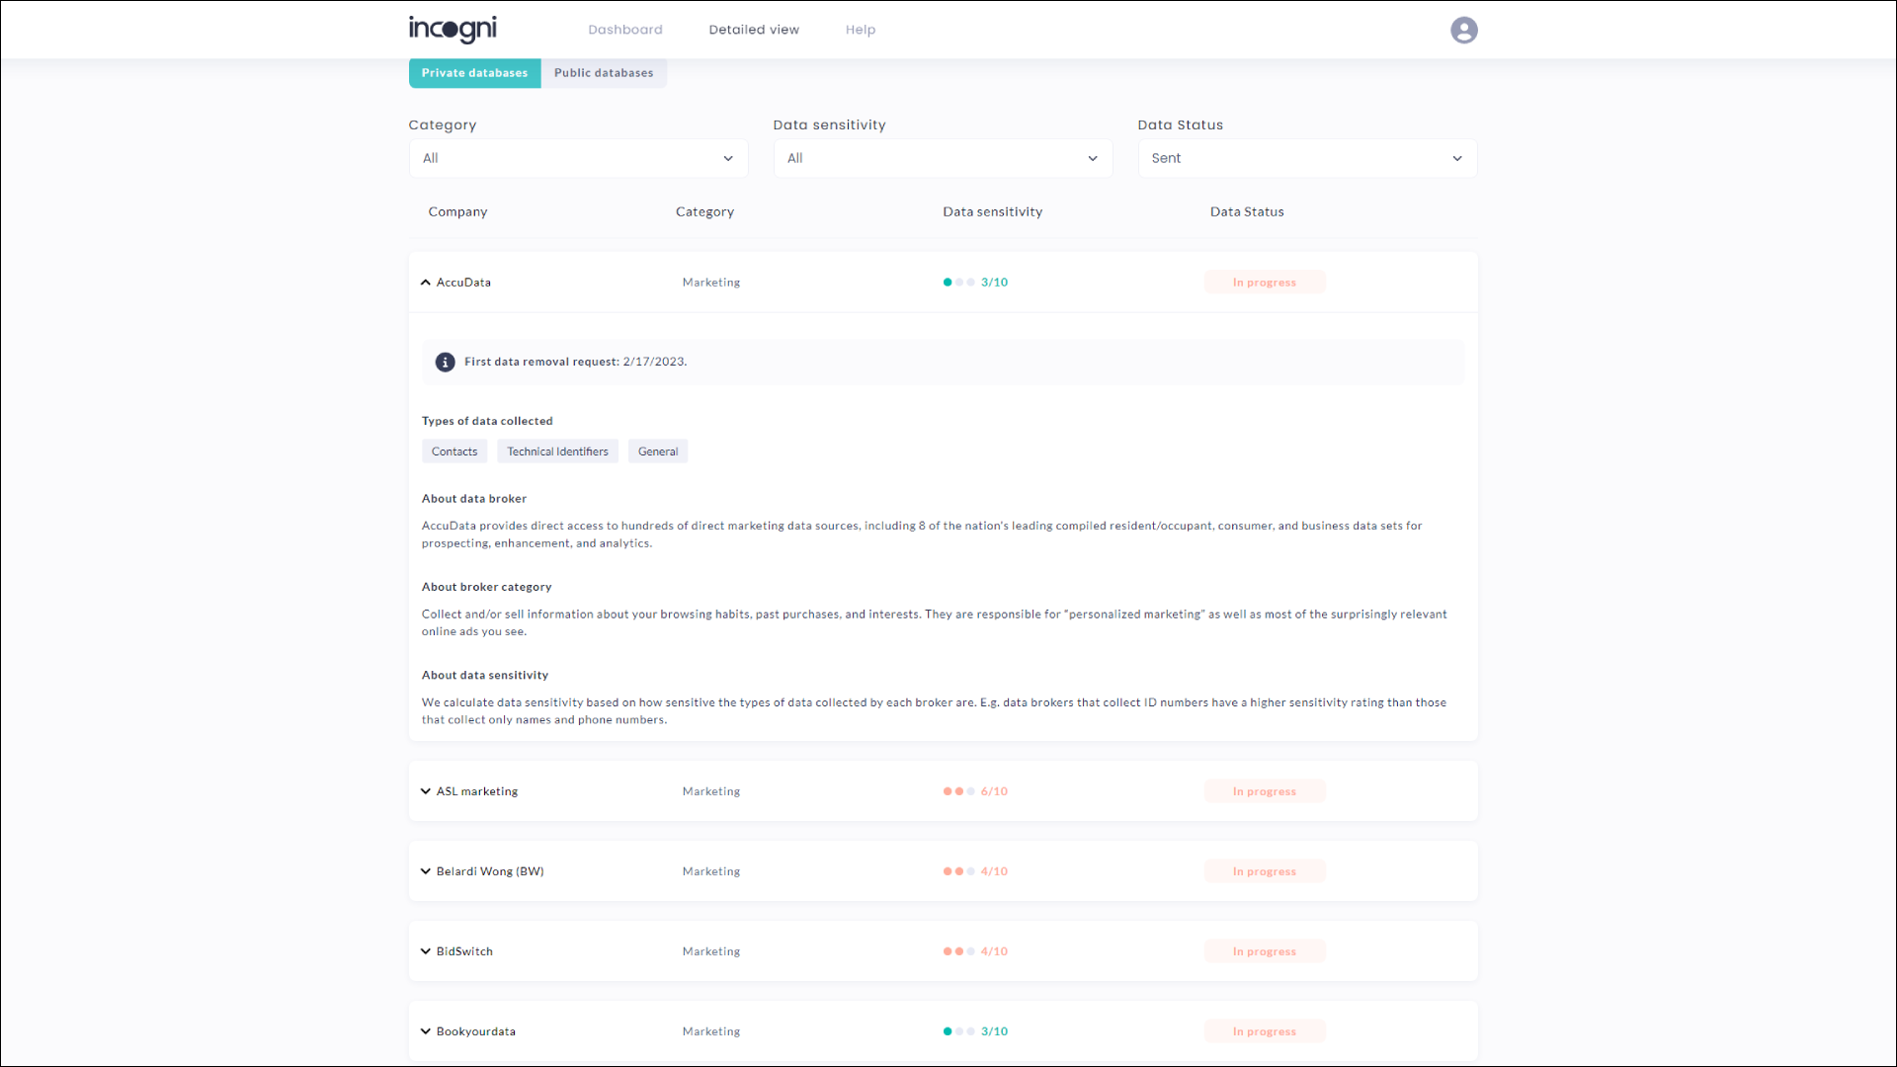Click the 'About data sensitivity' heading
Viewport: 1897px width, 1067px height.
pyautogui.click(x=485, y=676)
